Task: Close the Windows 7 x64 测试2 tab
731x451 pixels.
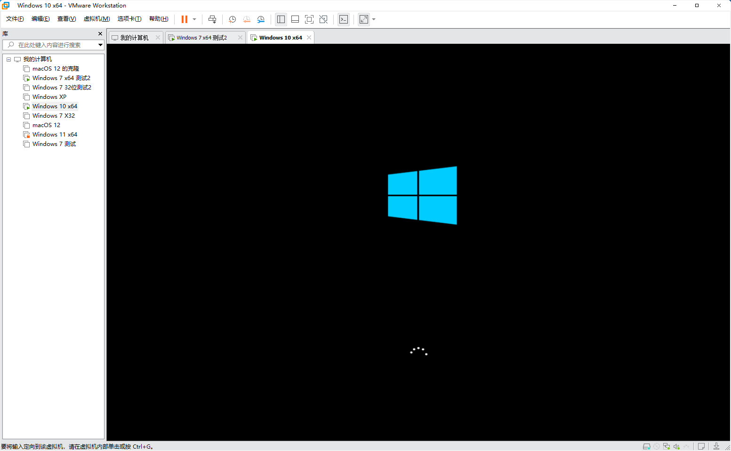Action: tap(240, 38)
